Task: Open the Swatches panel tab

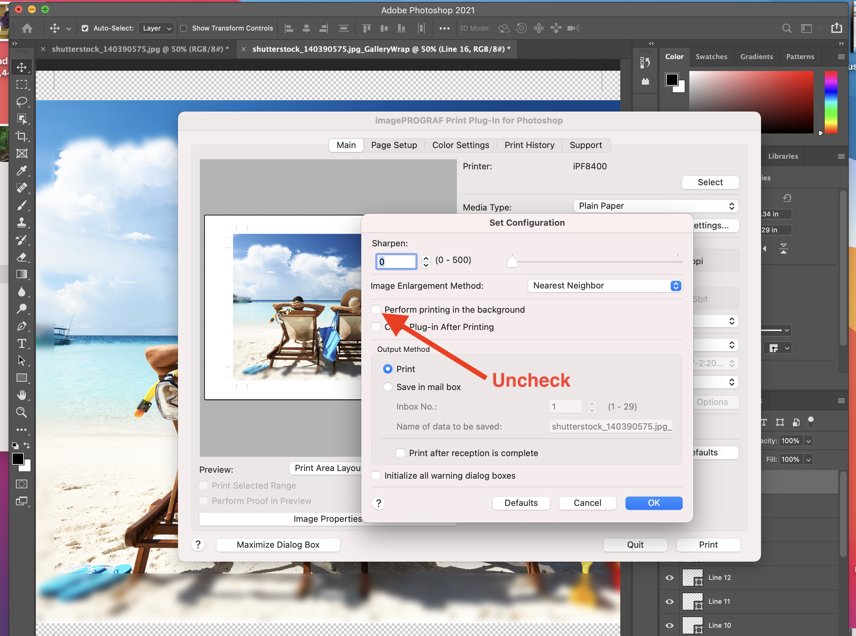Action: [x=711, y=56]
